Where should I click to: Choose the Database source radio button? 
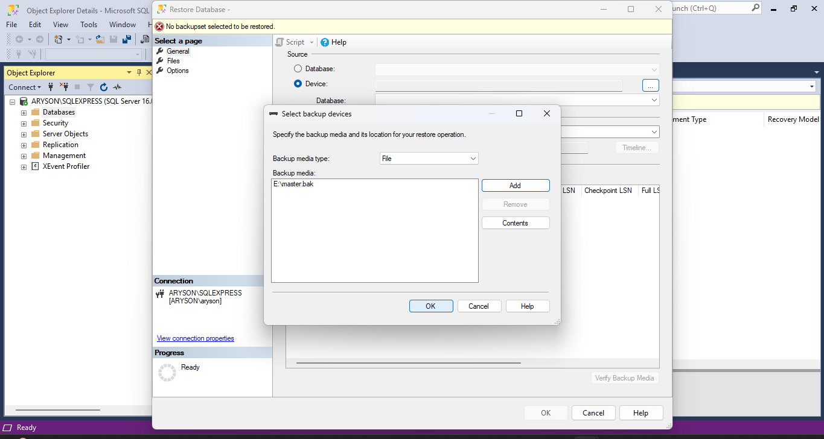(x=298, y=68)
